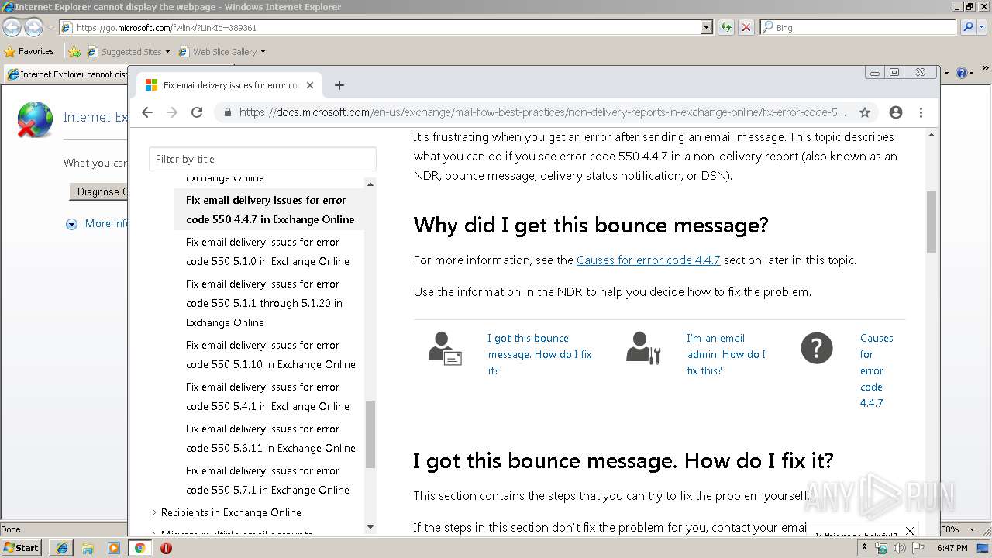The height and width of the screenshot is (558, 992).
Task: Open error code 550 5.1.10 article
Action: (x=271, y=354)
